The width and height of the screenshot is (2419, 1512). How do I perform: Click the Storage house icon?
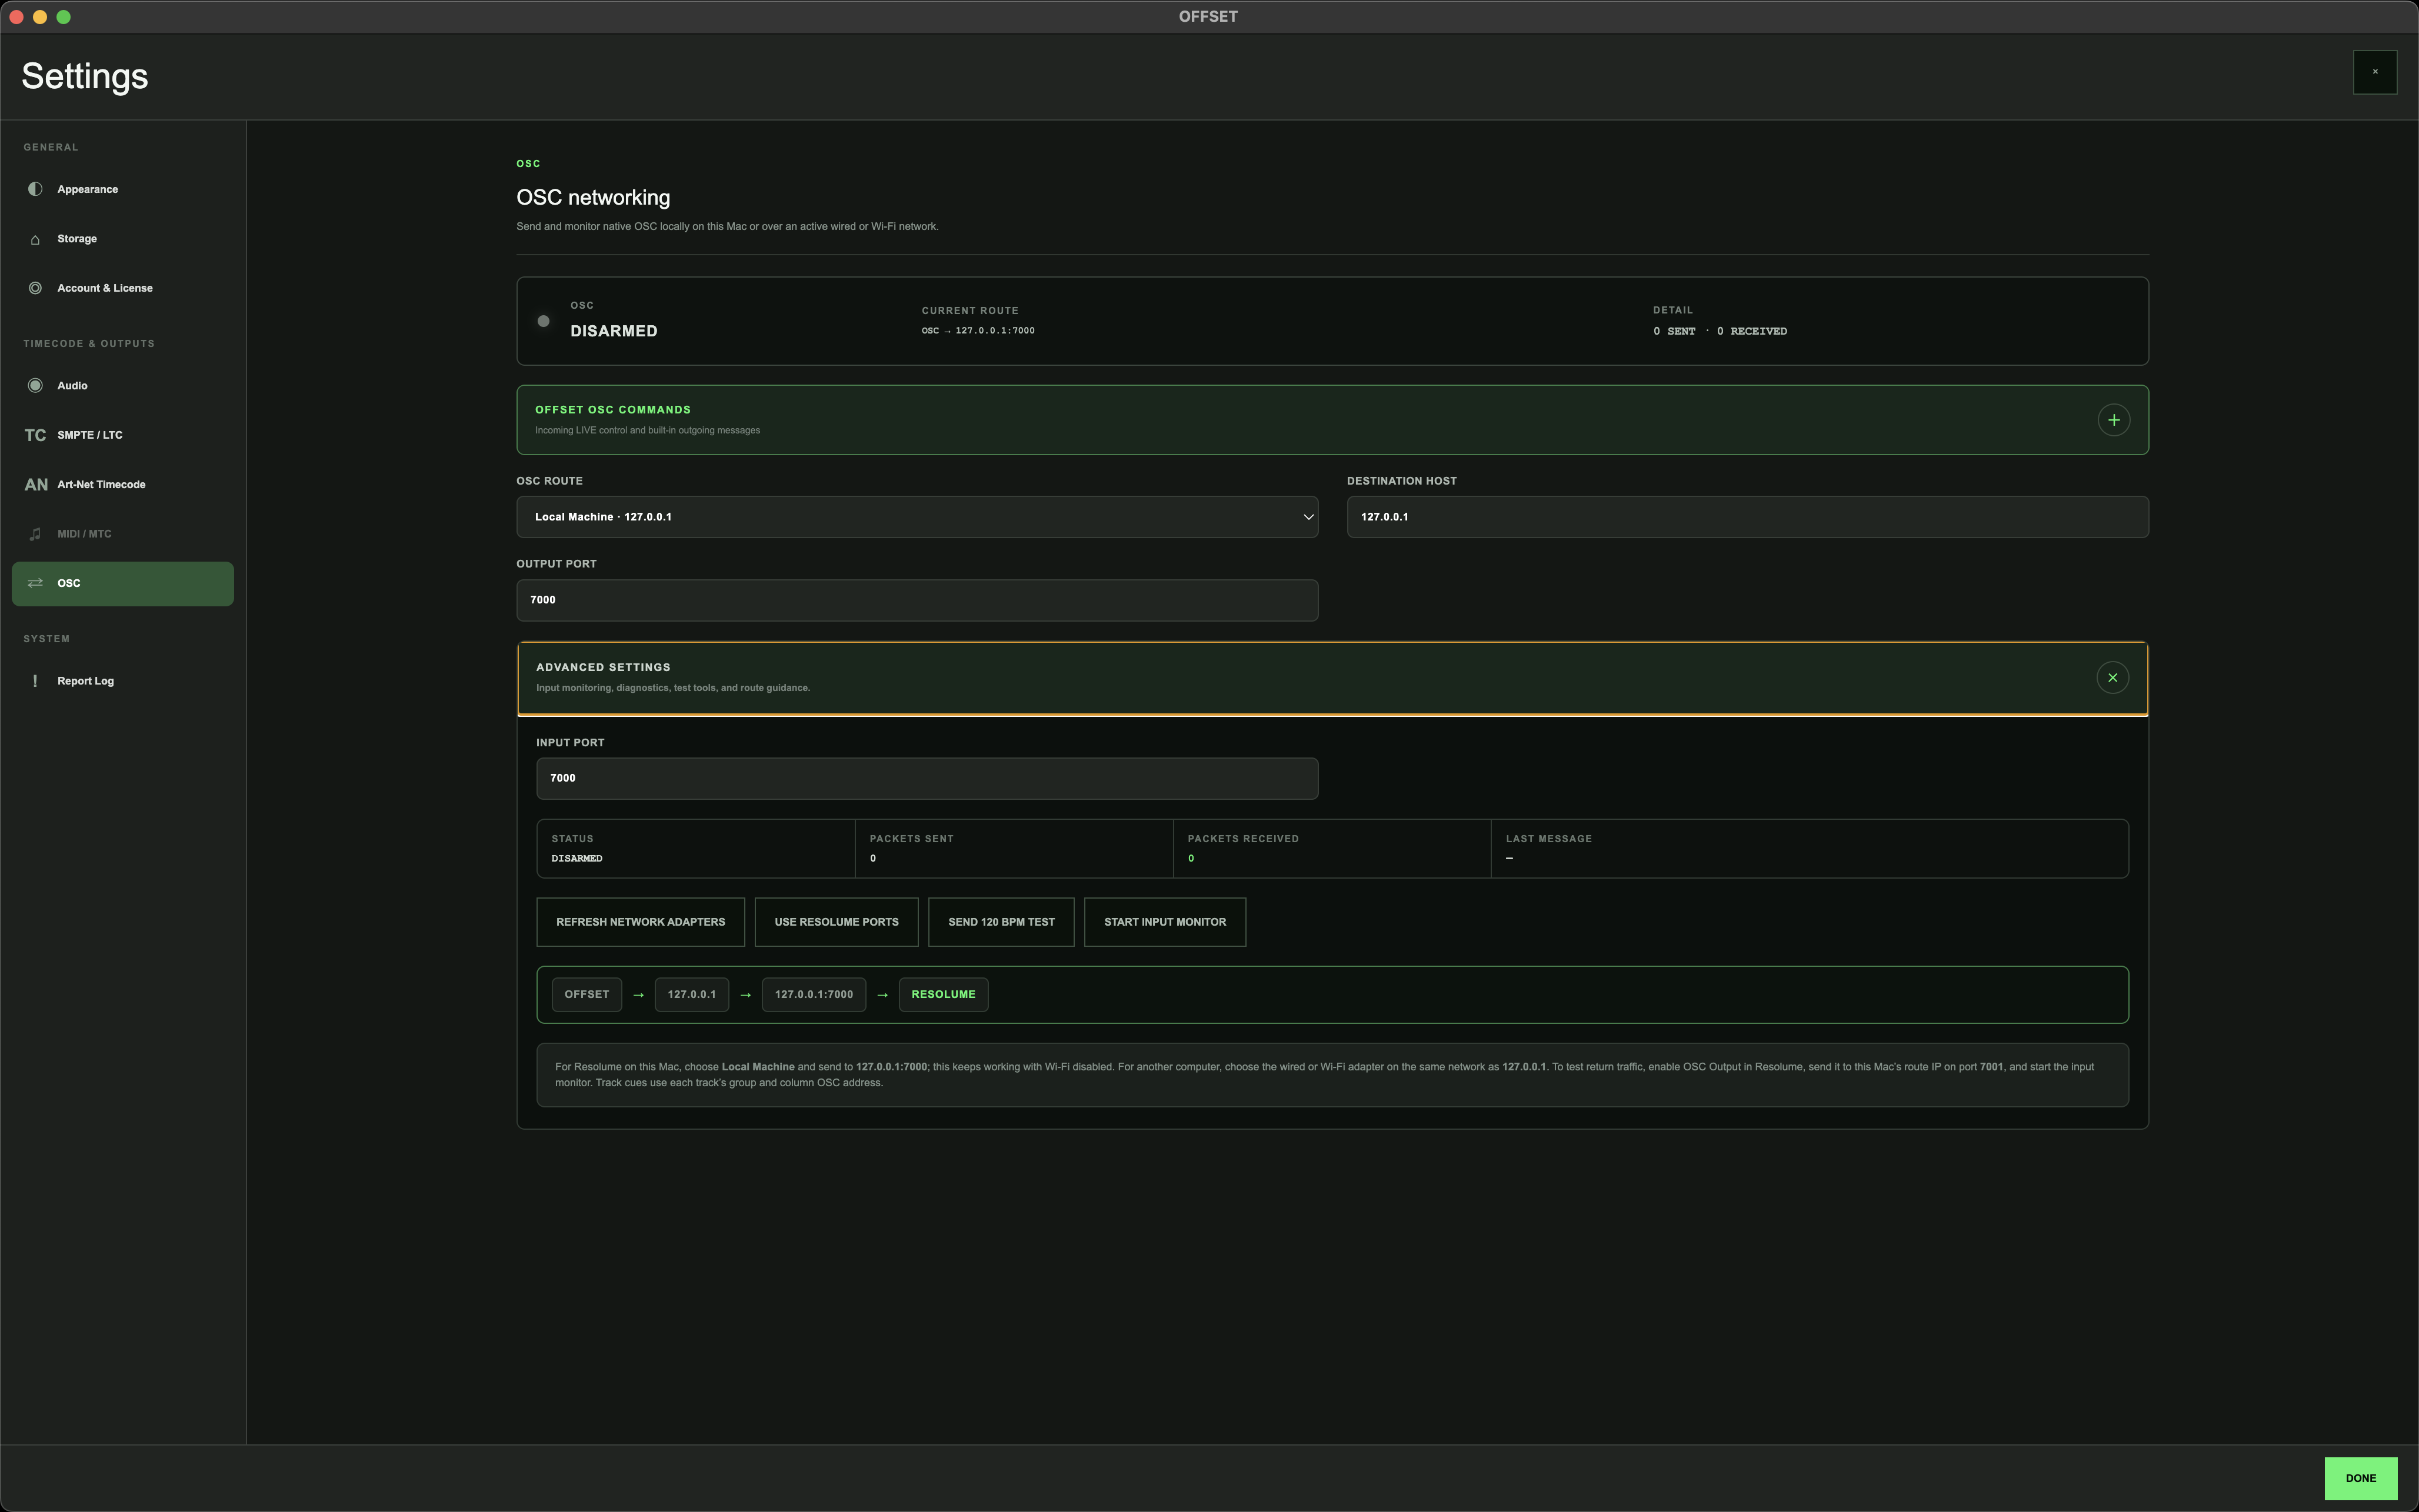35,239
